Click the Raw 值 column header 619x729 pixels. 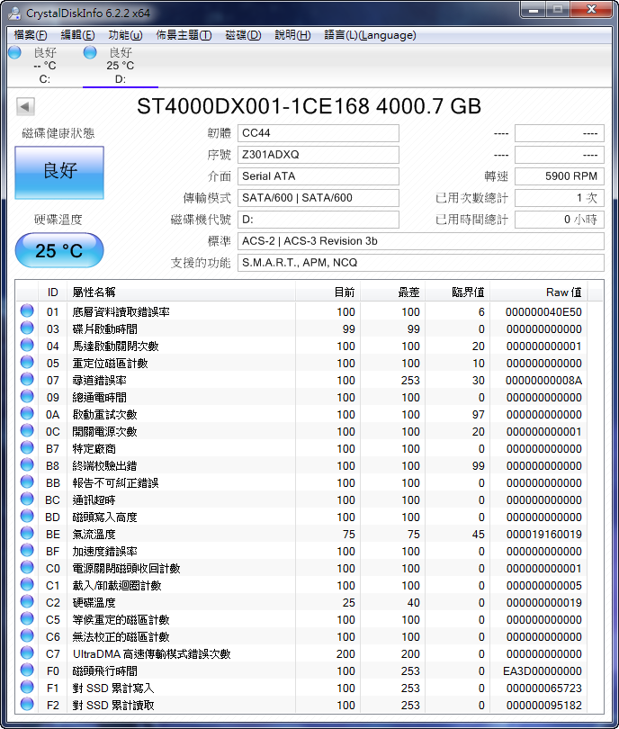539,292
